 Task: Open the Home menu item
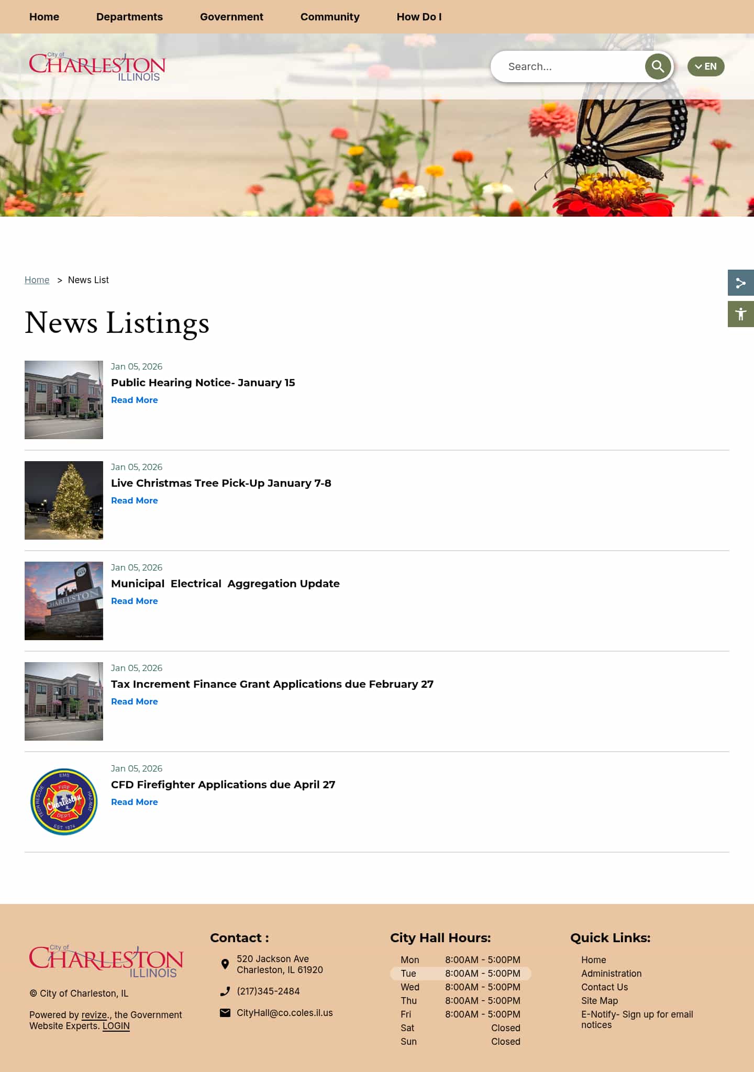click(44, 17)
